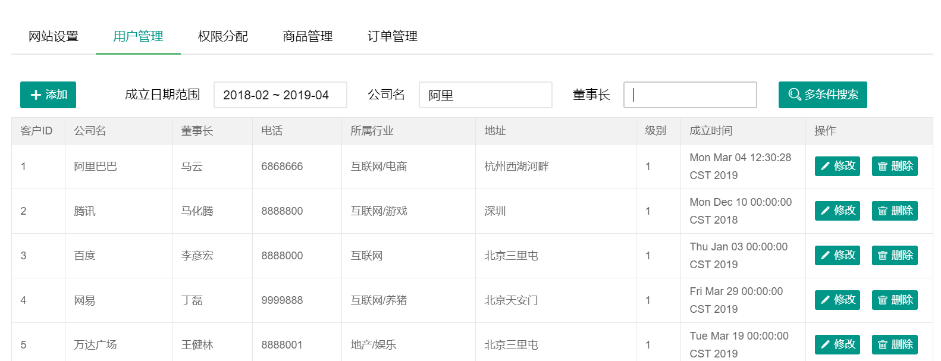Open the 网站设置 tab
941x361 pixels.
click(54, 36)
